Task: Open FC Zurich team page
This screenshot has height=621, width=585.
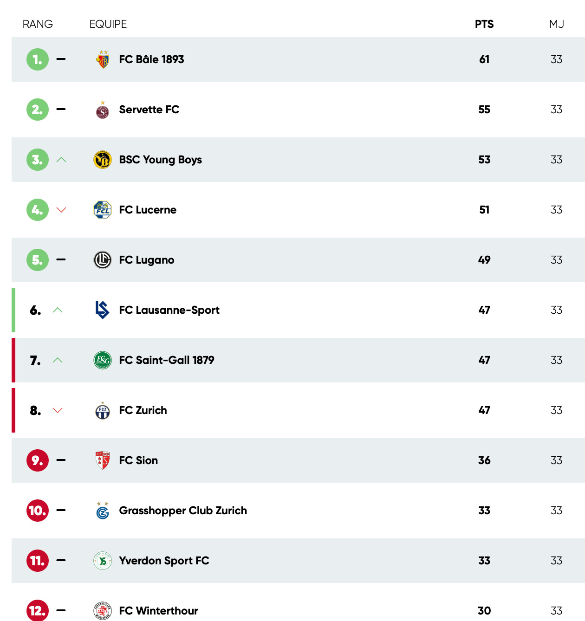Action: [x=143, y=410]
